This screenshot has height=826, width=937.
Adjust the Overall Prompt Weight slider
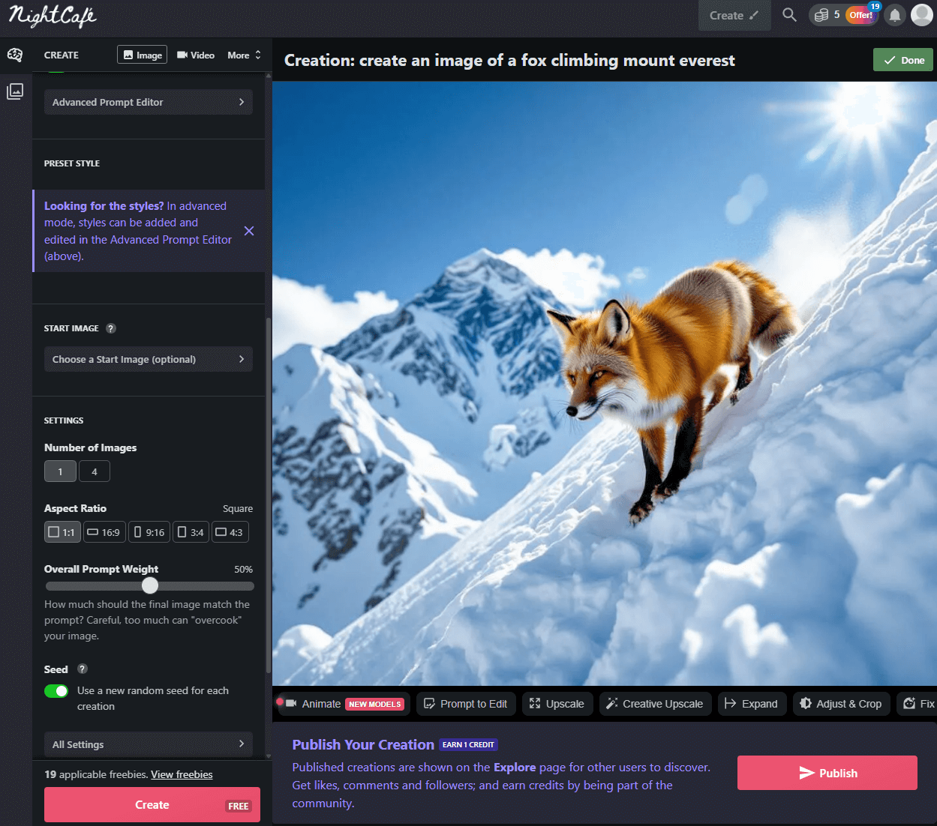[x=149, y=585]
